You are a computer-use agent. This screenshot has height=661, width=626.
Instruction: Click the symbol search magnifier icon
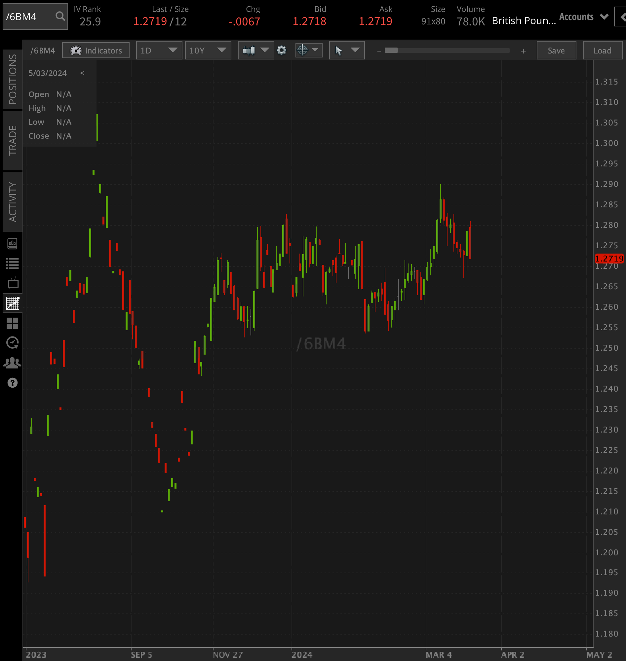click(x=60, y=16)
